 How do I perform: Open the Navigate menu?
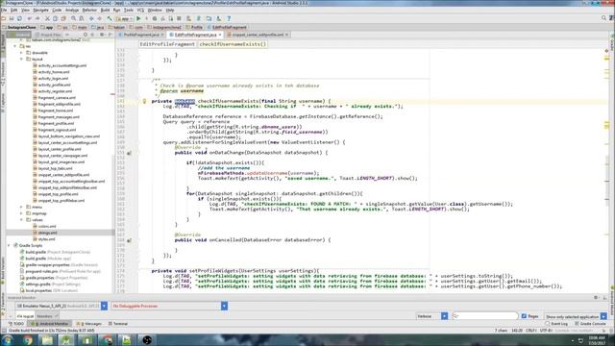coord(40,11)
